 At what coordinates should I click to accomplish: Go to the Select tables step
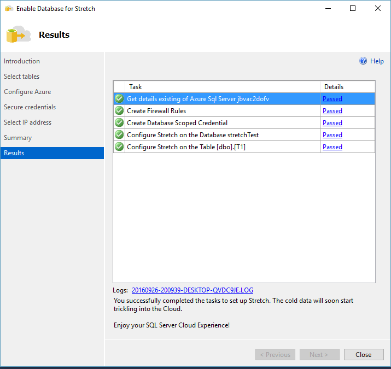pyautogui.click(x=22, y=77)
